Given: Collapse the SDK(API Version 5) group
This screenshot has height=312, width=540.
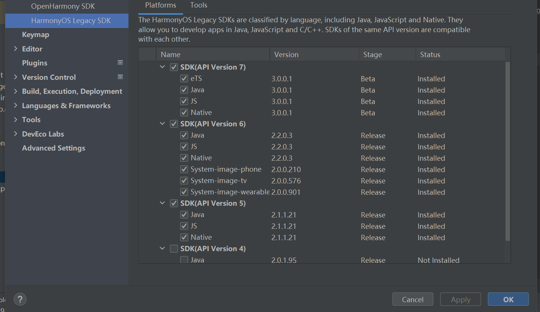Looking at the screenshot, I should (x=163, y=203).
